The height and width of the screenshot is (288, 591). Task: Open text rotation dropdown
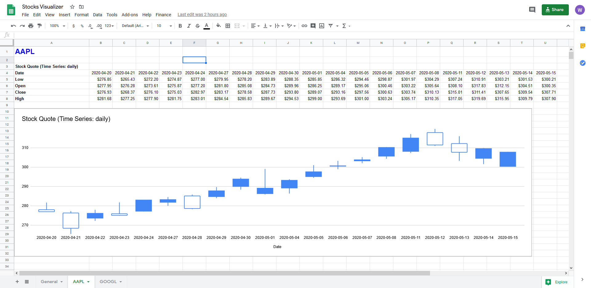291,26
